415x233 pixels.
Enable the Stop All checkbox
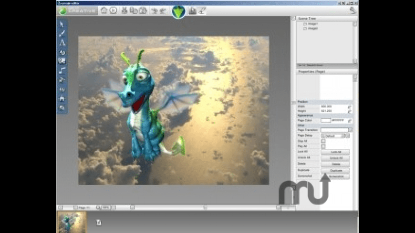point(323,141)
